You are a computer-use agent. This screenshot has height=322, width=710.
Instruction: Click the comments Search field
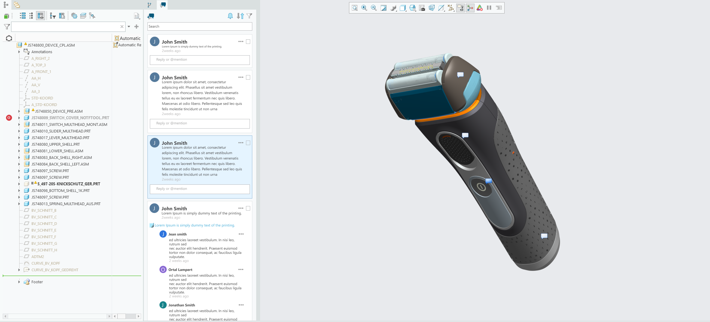200,26
